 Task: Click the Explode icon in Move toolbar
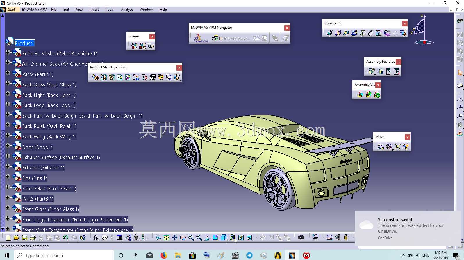coord(397,147)
